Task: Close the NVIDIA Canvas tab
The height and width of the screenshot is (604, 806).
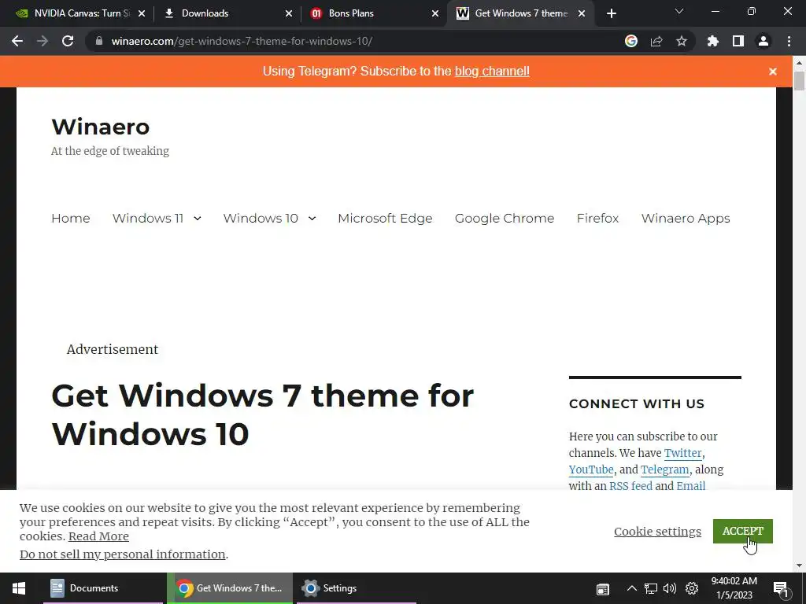Action: pyautogui.click(x=142, y=13)
